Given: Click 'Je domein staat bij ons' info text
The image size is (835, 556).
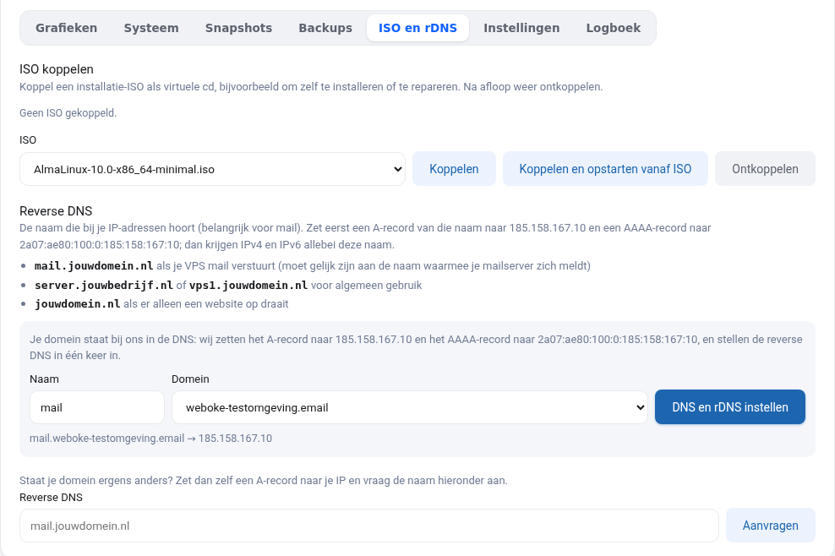Looking at the screenshot, I should point(416,347).
